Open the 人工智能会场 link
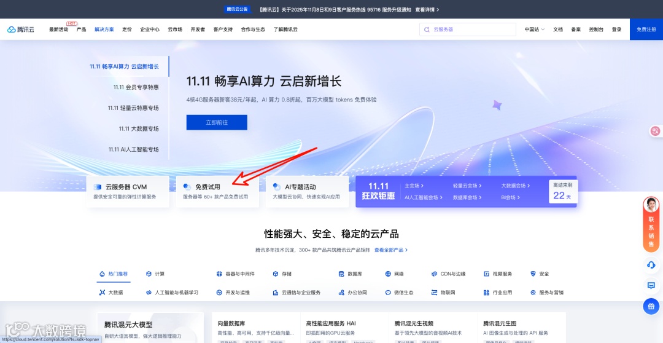663x343 pixels. (x=424, y=197)
